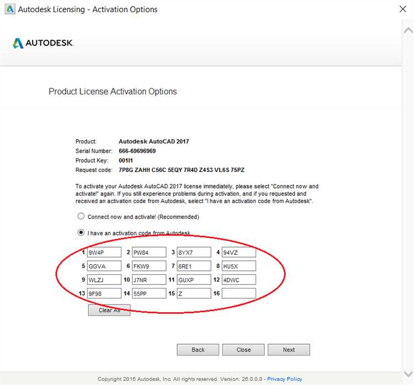
Task: Click activation code field 9 containing WLZJ
Action: (104, 280)
